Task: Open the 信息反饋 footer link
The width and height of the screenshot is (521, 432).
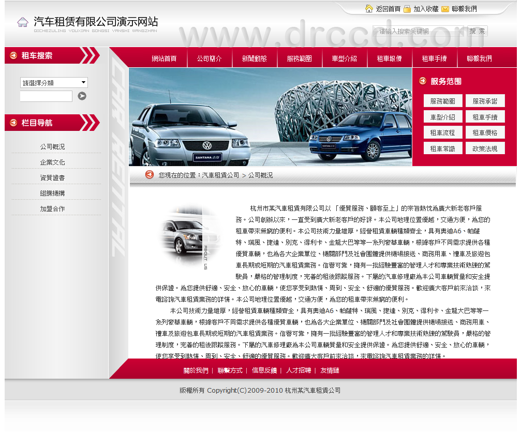Action: pos(264,370)
